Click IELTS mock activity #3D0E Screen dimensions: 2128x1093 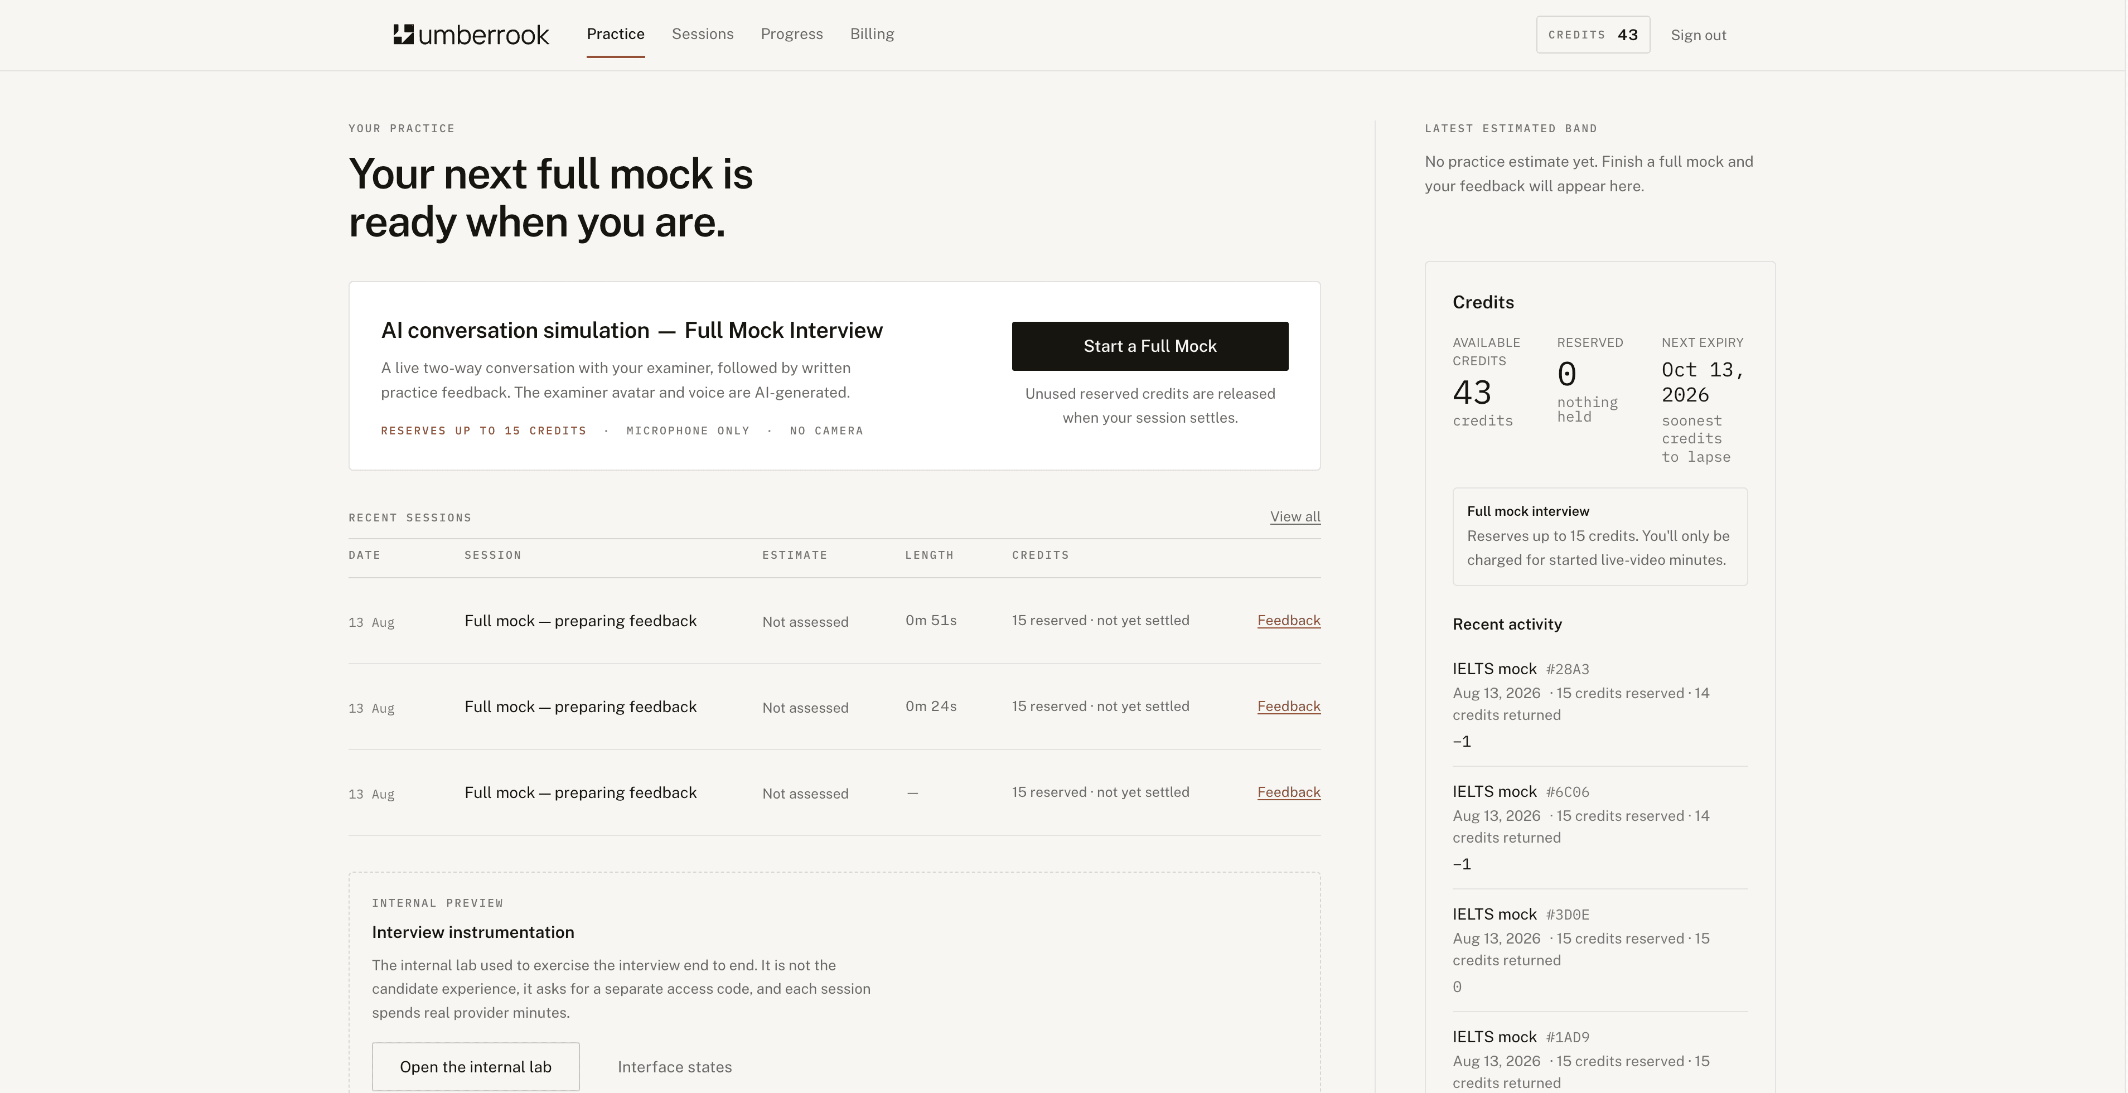tap(1599, 950)
